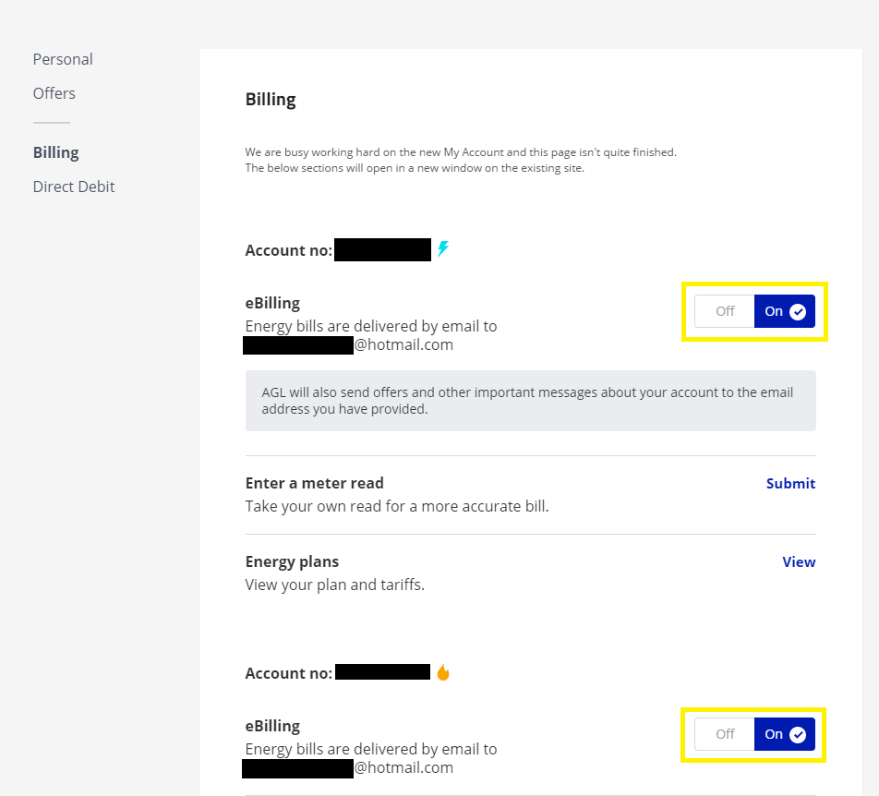
Task: Click the AGL offers information notice box
Action: tap(530, 401)
